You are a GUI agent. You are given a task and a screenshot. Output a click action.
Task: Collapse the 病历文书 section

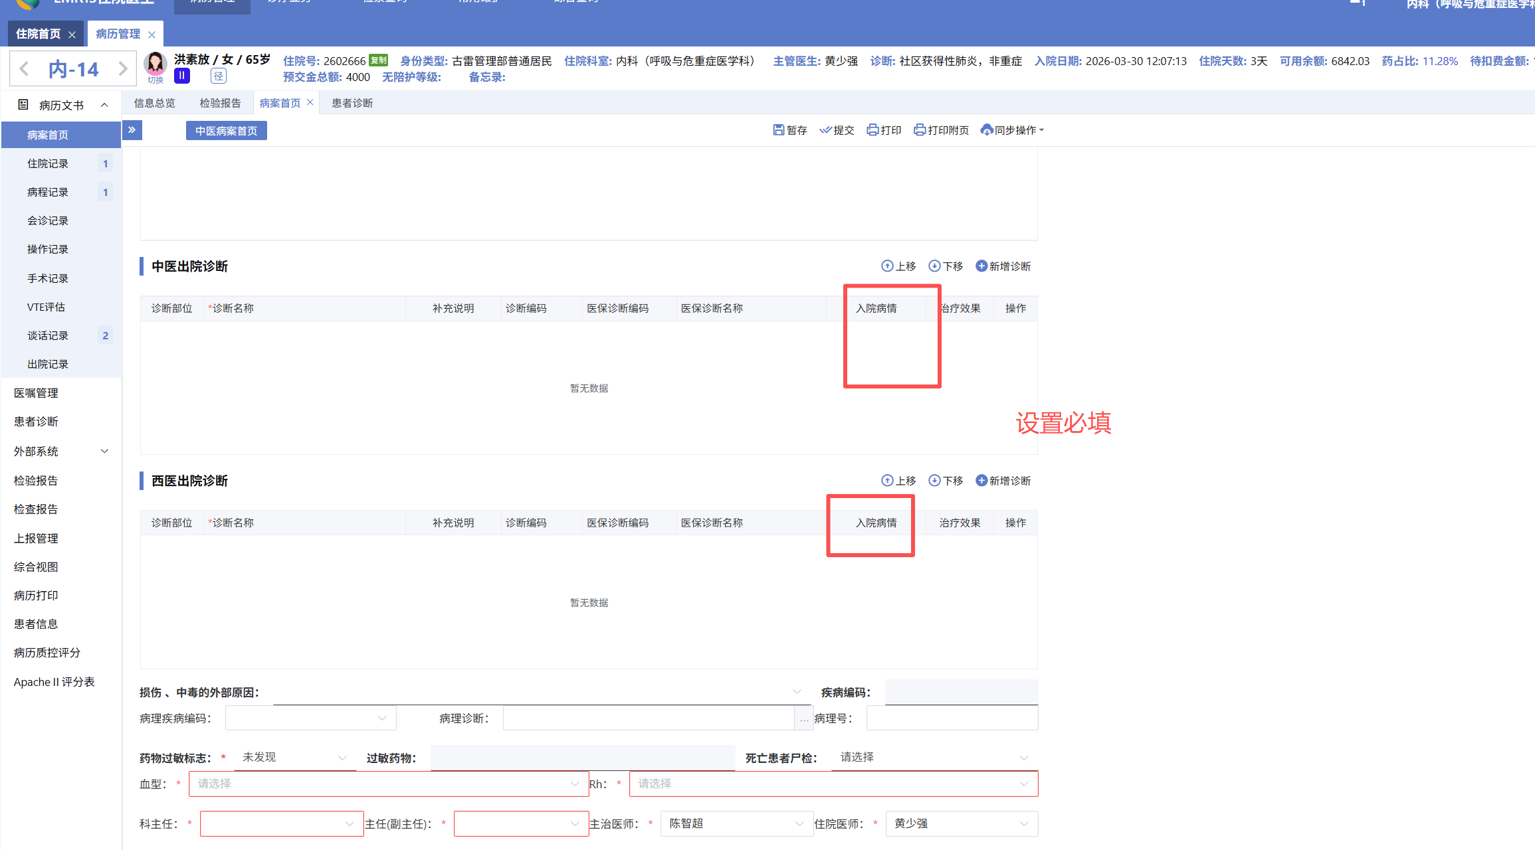[104, 105]
